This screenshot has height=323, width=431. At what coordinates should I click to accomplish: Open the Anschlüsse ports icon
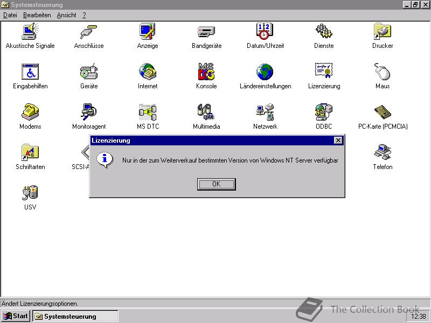(89, 32)
